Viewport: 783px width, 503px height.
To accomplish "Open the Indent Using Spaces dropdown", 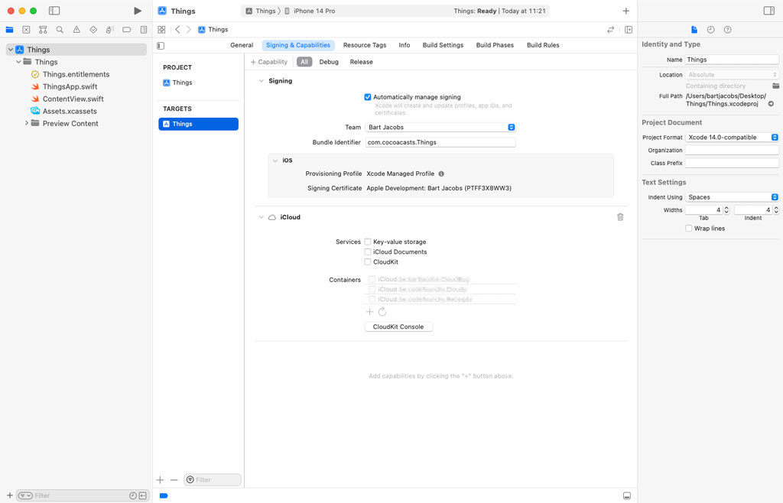I will coord(732,197).
